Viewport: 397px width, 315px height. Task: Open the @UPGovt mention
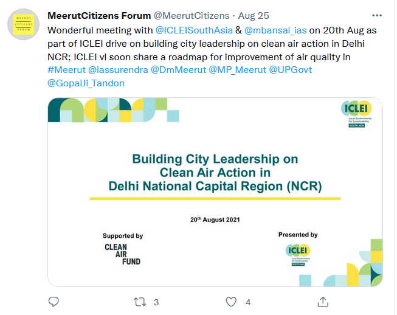pyautogui.click(x=291, y=70)
